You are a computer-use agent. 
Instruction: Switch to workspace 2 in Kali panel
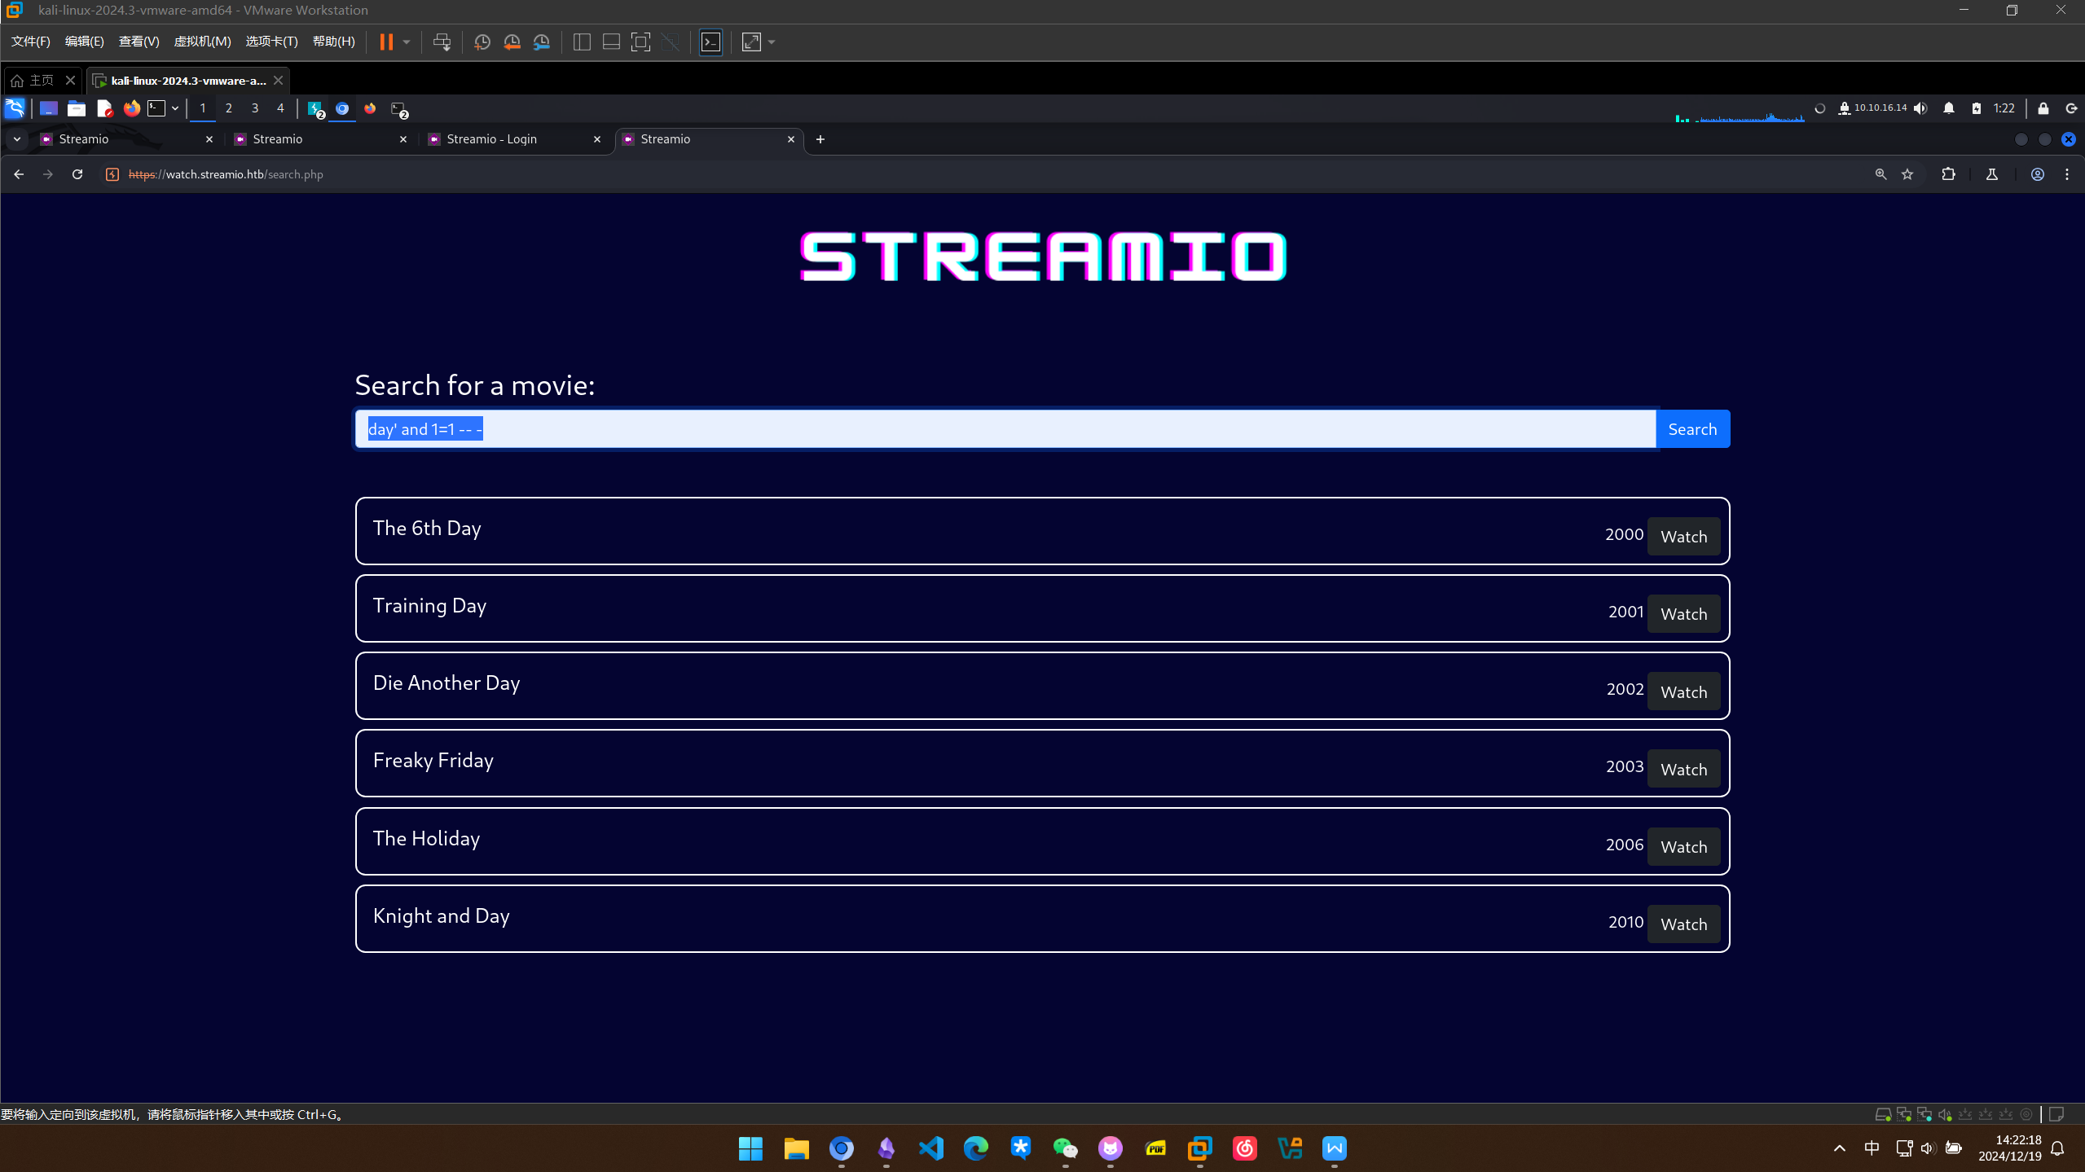[229, 108]
